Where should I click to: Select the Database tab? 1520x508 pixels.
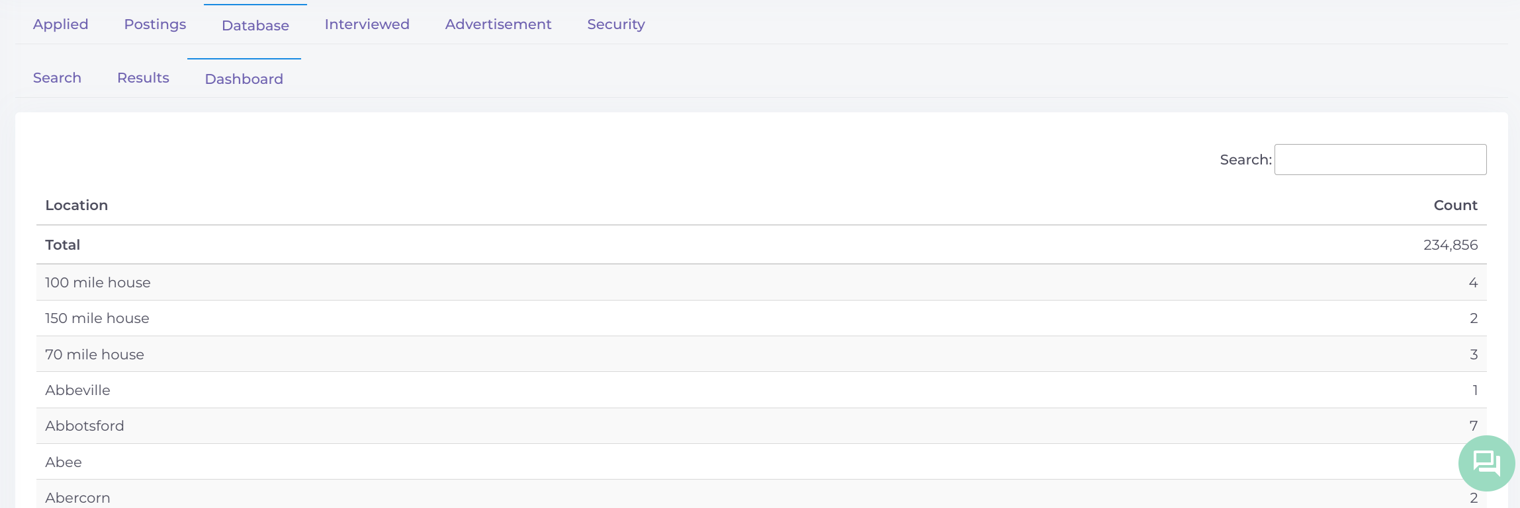(255, 25)
